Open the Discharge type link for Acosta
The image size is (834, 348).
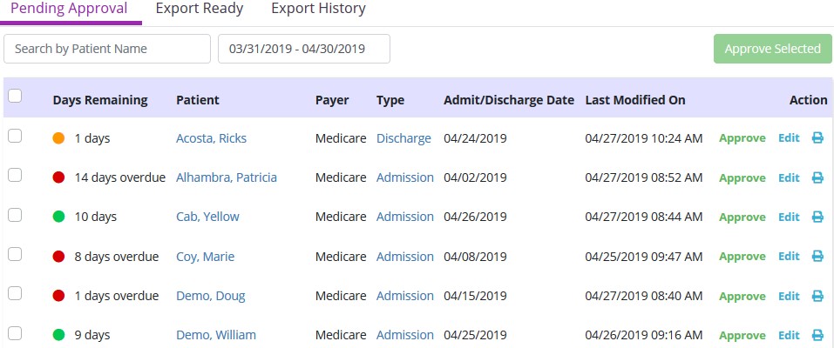coord(403,138)
